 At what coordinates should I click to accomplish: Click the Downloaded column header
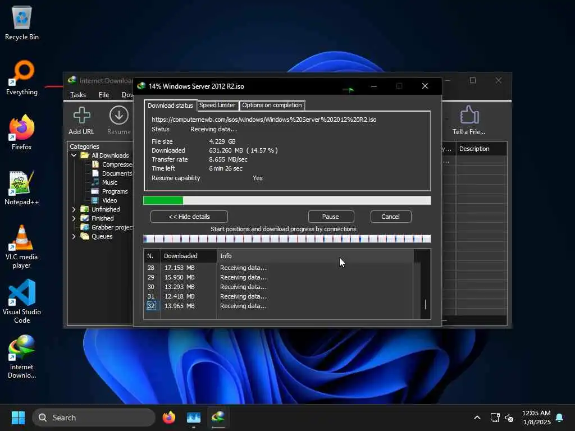[x=189, y=256]
